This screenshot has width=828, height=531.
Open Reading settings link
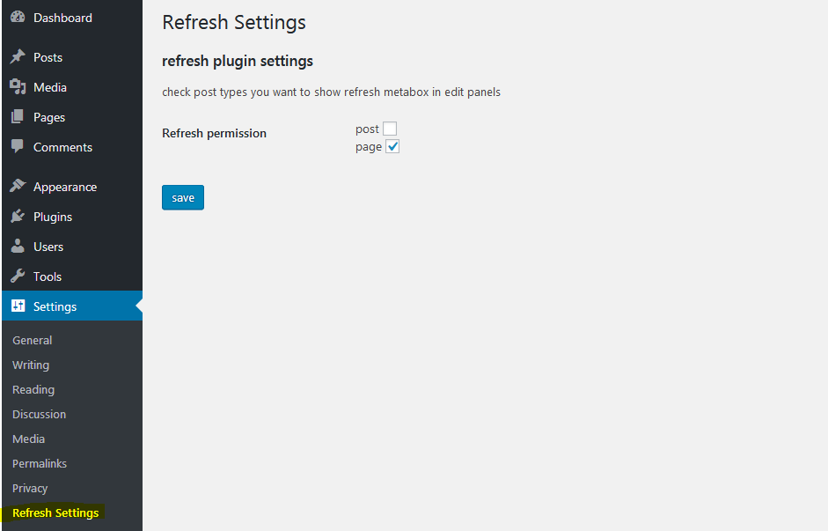click(33, 390)
